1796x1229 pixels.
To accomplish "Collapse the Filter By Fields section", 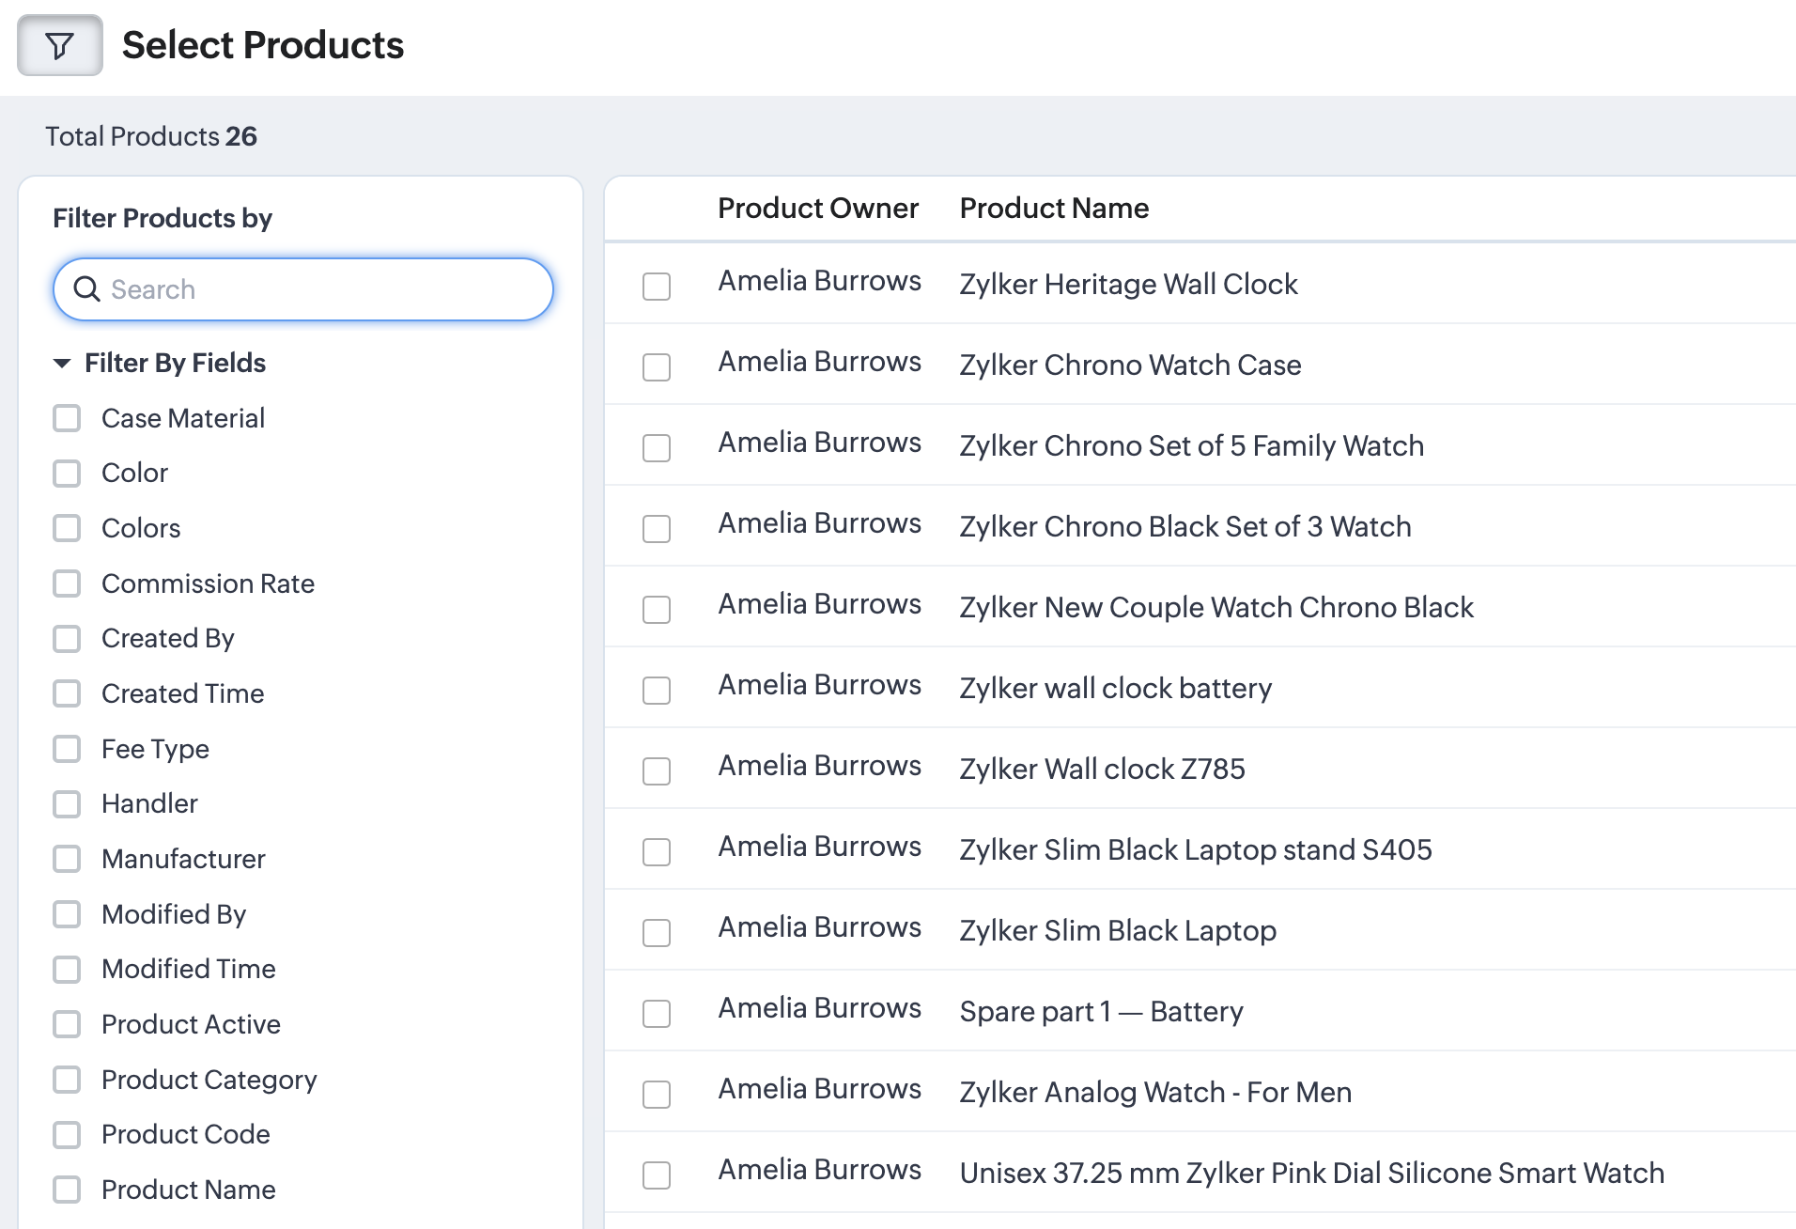I will pyautogui.click(x=62, y=364).
